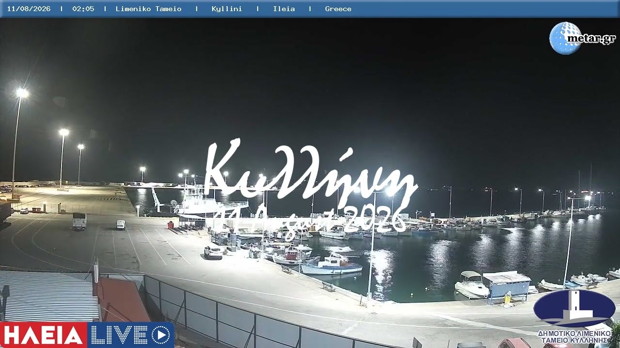620x348 pixels.
Task: Click the Kyllini port fund lighthouse logo
Action: (x=574, y=308)
